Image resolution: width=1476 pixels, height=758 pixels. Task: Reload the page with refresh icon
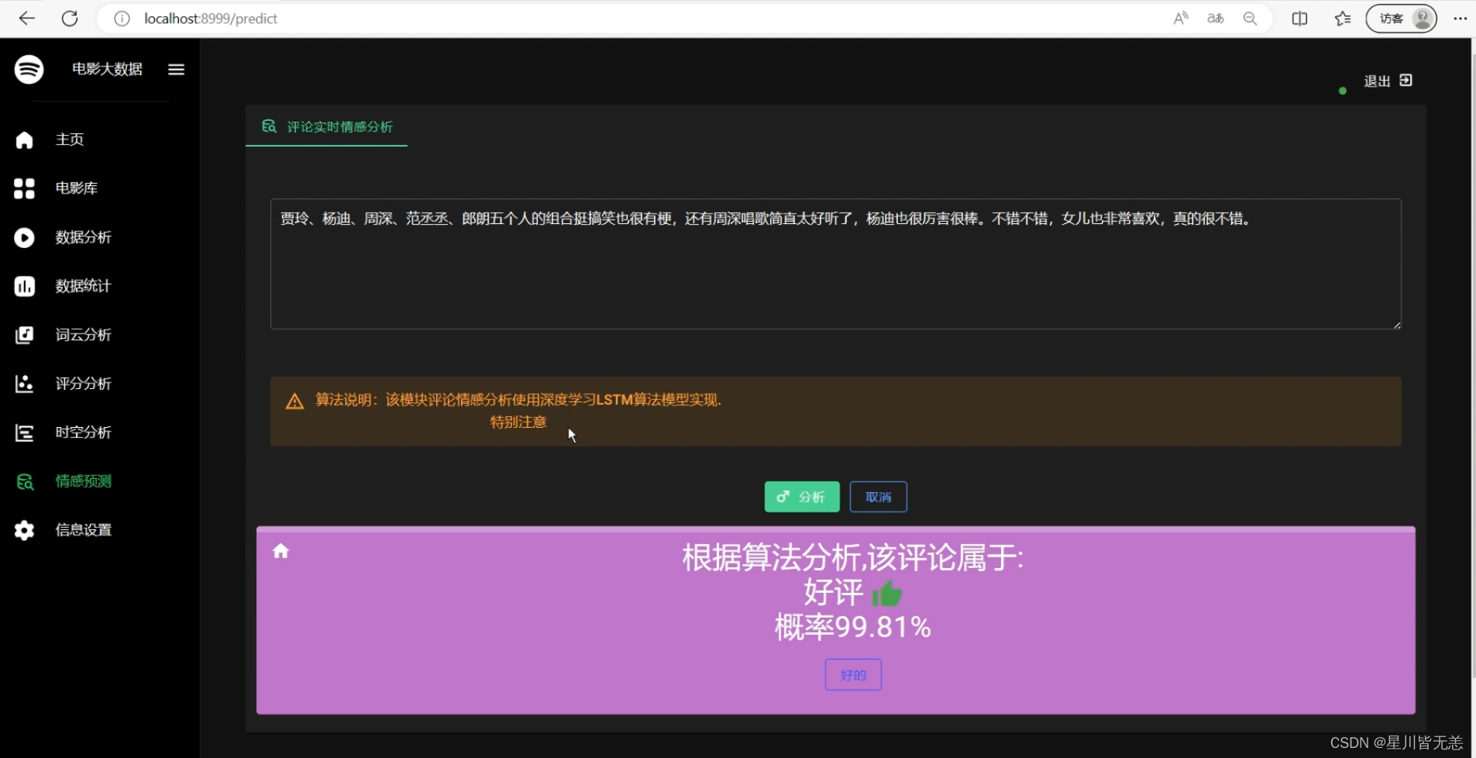tap(70, 19)
